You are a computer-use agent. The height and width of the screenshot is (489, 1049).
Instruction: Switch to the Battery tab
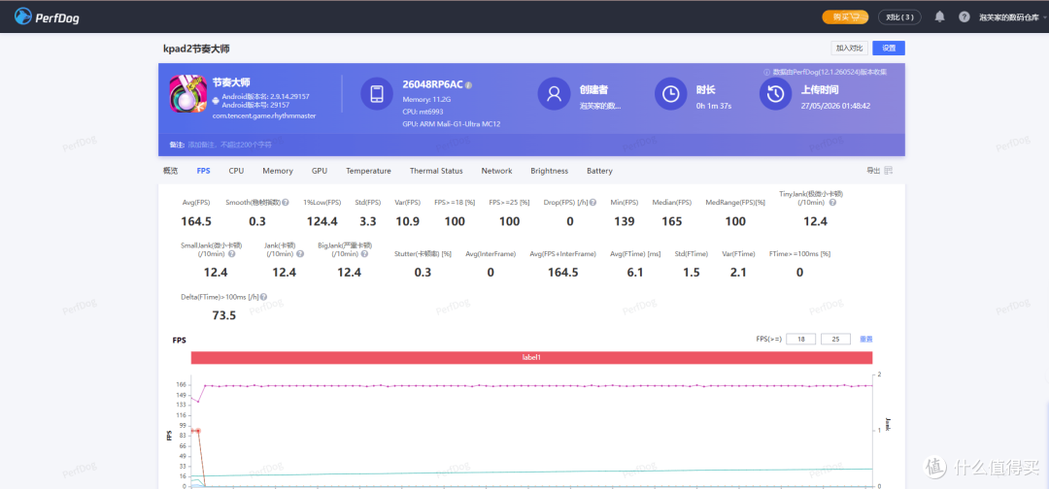pyautogui.click(x=599, y=171)
